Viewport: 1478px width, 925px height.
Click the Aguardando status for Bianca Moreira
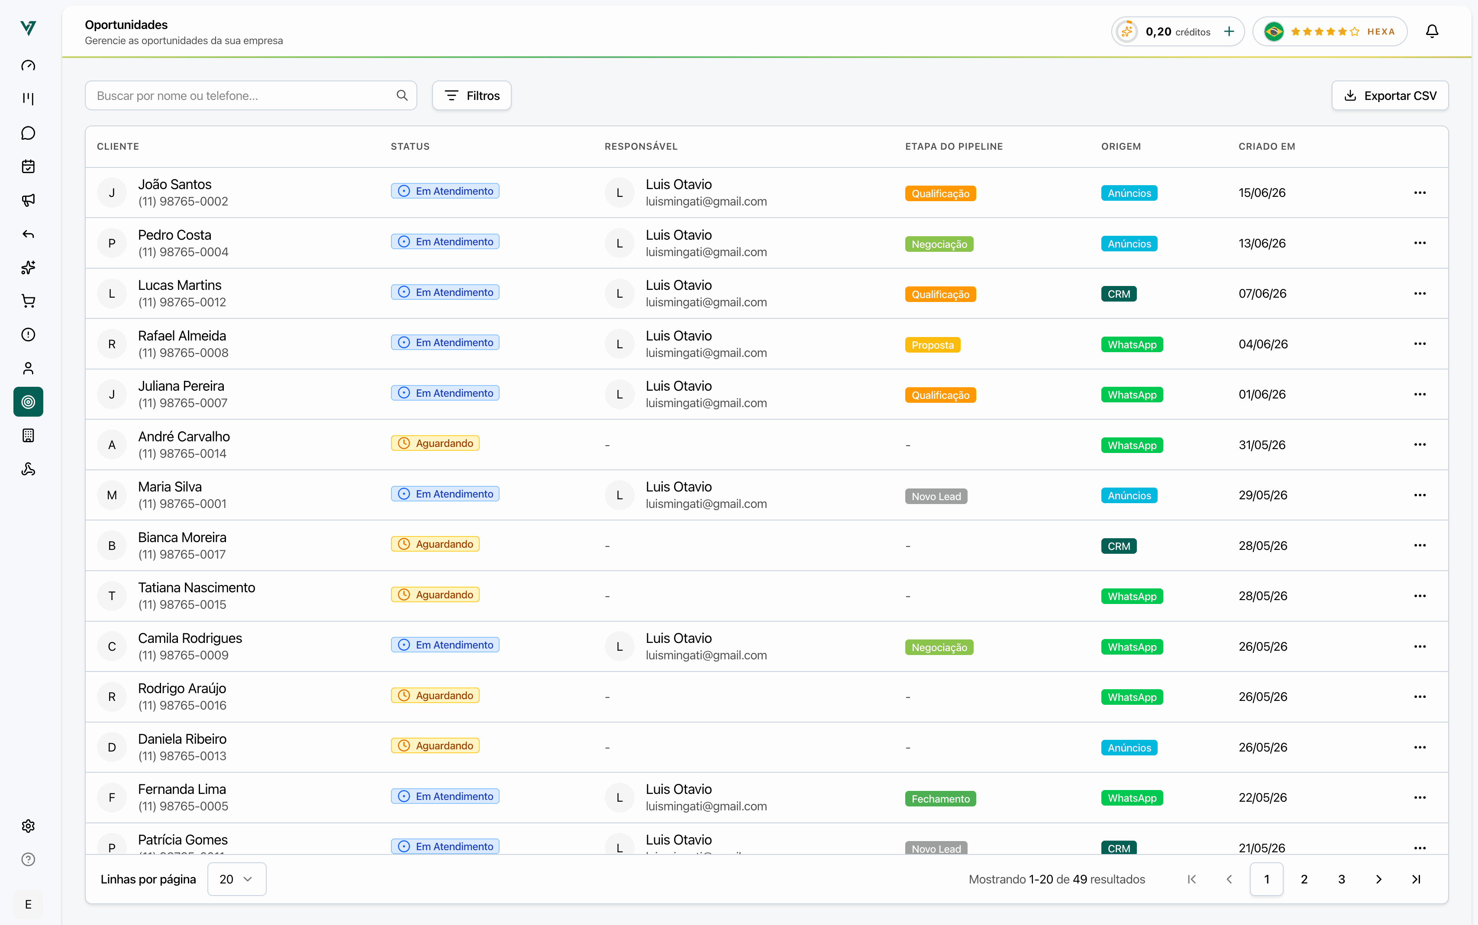435,544
